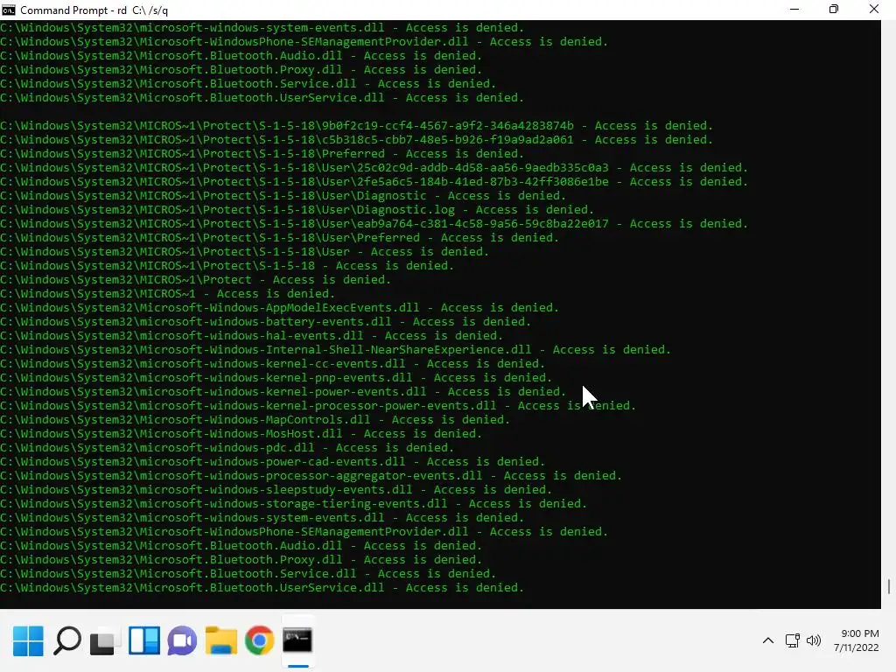Click line with 25c02c9d-addb-4d58 GUID

point(374,167)
